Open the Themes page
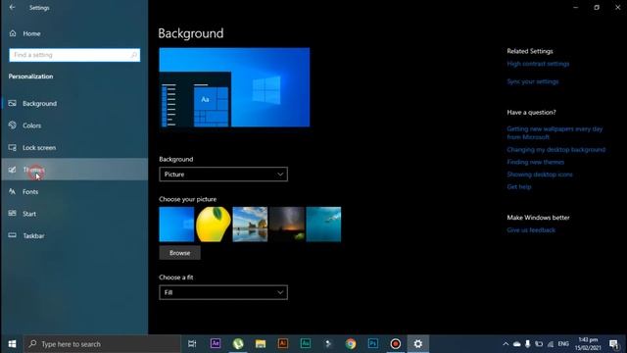 74,170
